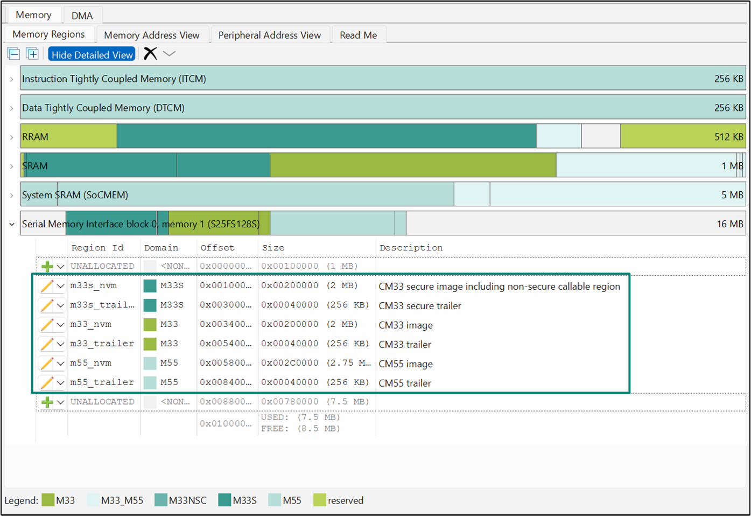Viewport: 751px width, 516px height.
Task: Collapse the Serial Memory Interface block row
Action: (11, 224)
